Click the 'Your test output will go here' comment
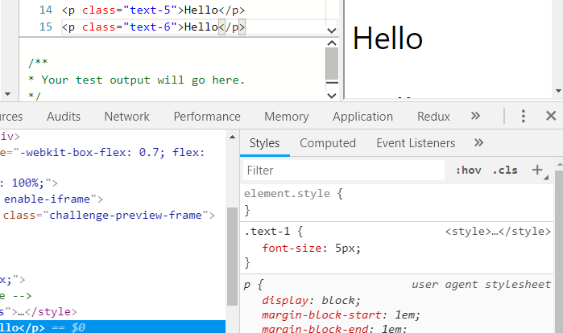 [x=136, y=80]
